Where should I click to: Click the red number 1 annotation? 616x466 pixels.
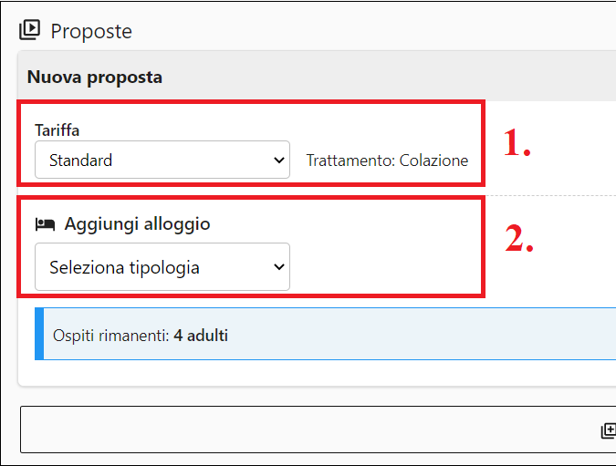[x=517, y=143]
